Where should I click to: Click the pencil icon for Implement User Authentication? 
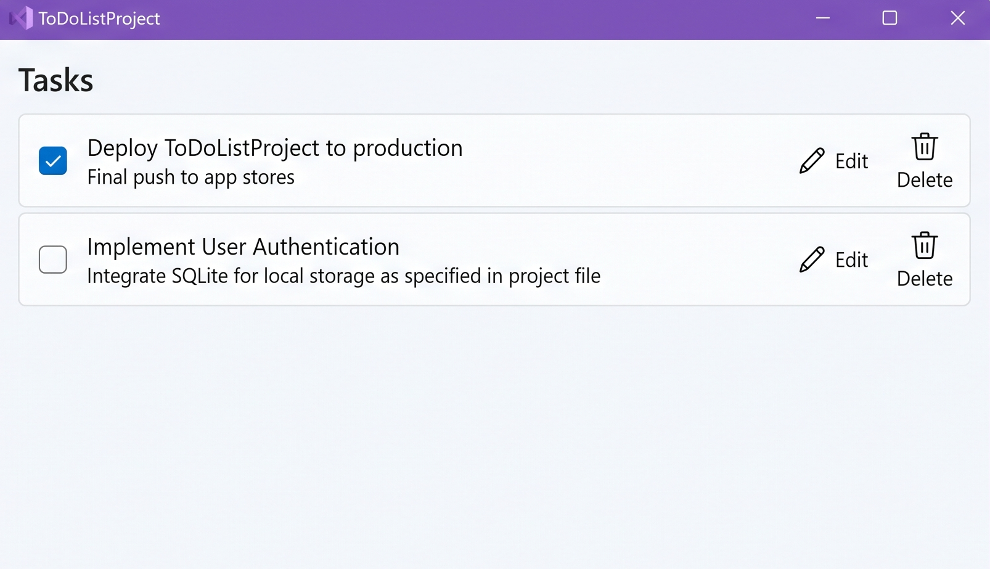point(812,260)
